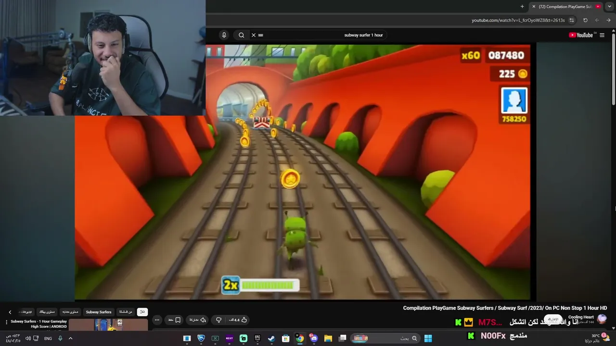Reload the YouTube page
Viewport: 616px width, 346px height.
[585, 20]
